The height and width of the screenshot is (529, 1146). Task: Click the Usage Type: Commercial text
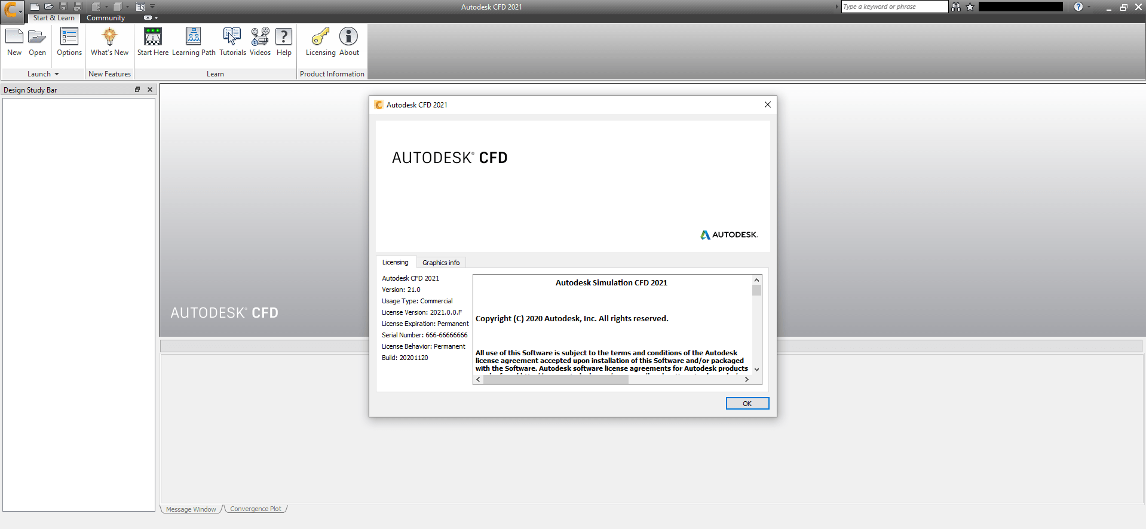click(x=417, y=301)
